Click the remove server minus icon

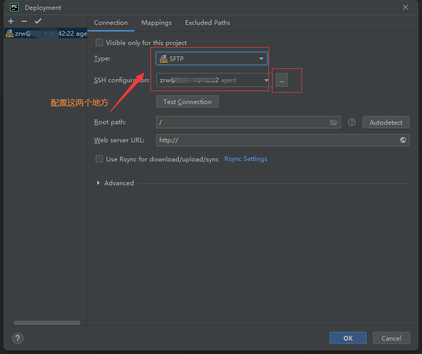coord(24,21)
